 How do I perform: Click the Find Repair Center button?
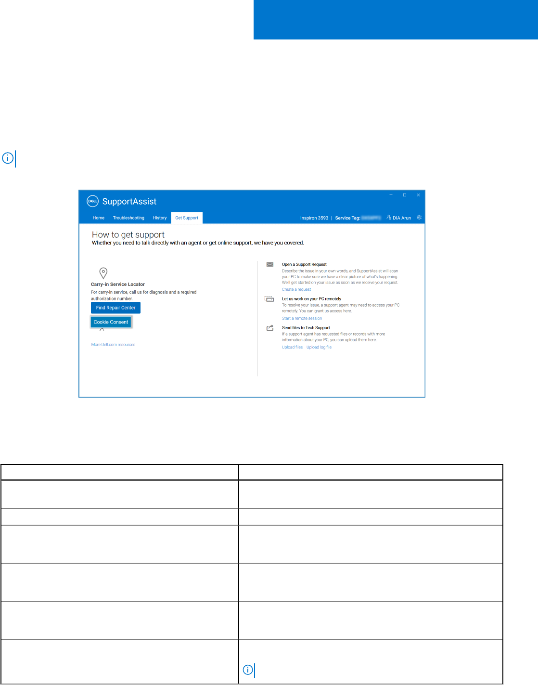point(116,308)
